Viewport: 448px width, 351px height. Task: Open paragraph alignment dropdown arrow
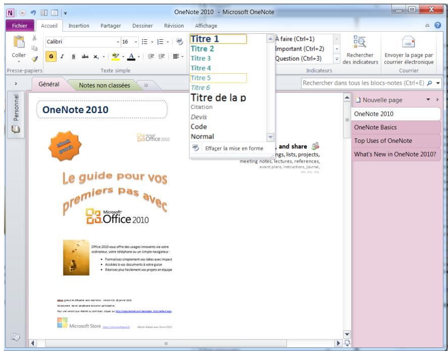182,57
